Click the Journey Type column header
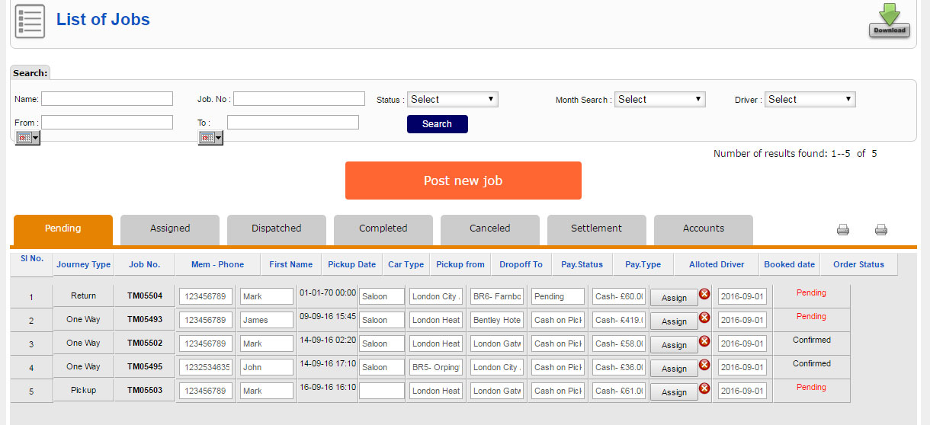Viewport: 930px width, 425px height. (84, 265)
